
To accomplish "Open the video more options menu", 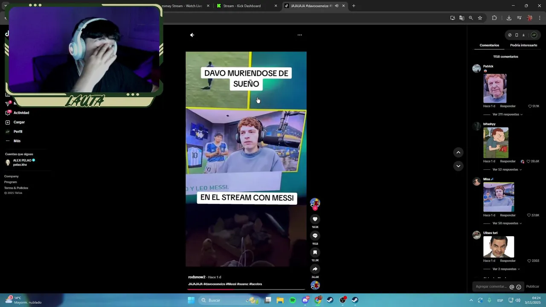I will 299,35.
